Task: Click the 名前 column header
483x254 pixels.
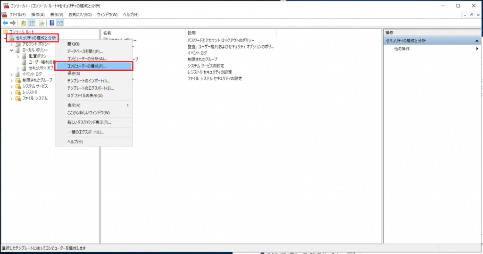Action: (x=143, y=33)
